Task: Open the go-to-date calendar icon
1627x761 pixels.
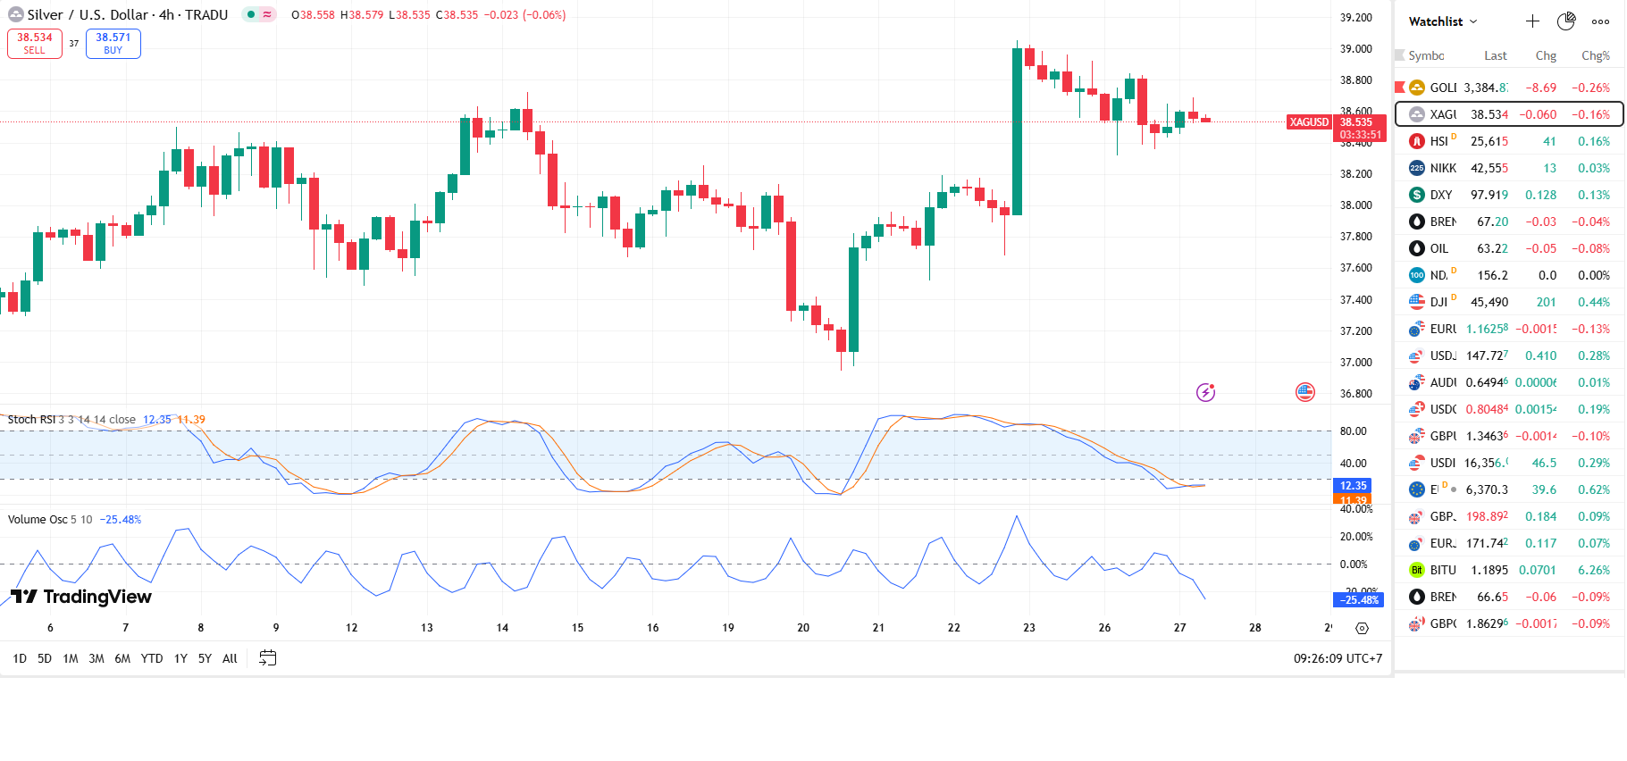Action: pos(267,658)
